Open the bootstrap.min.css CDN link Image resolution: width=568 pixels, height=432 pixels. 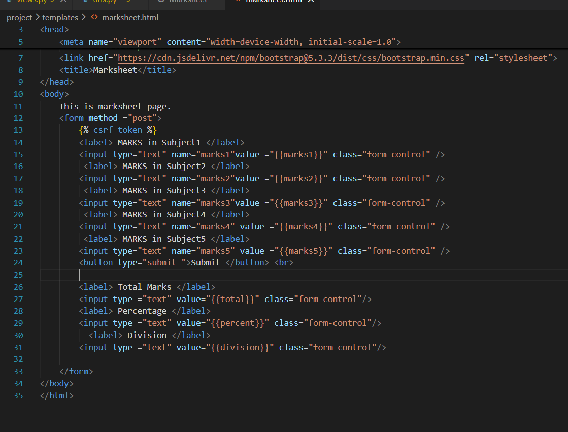(291, 58)
